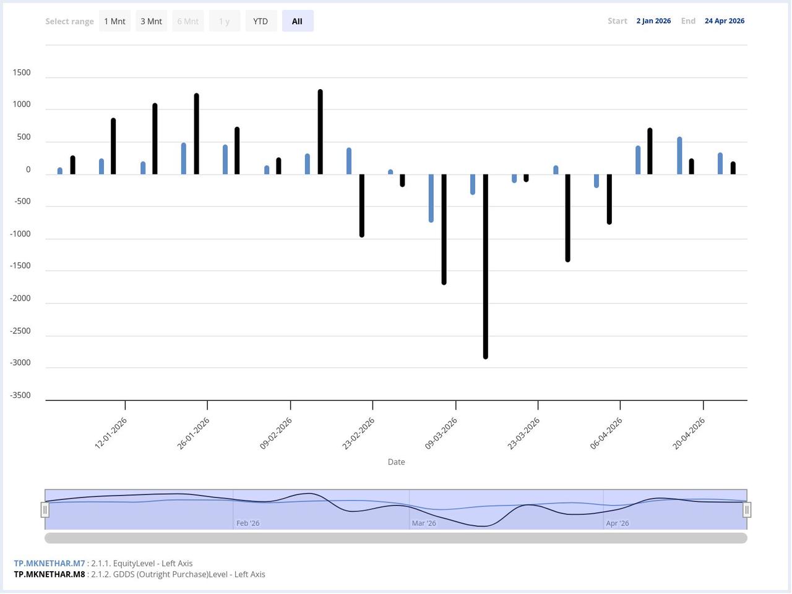Activate the "All" range toggle
Image resolution: width=792 pixels, height=594 pixels.
tap(298, 20)
